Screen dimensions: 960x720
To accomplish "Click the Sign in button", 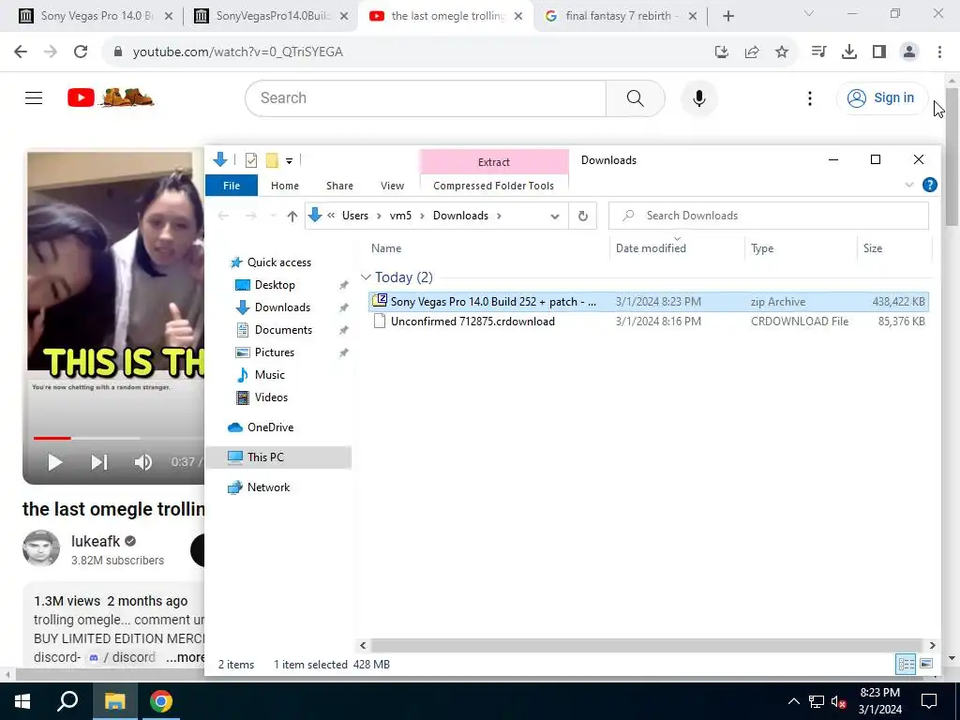I will (881, 97).
